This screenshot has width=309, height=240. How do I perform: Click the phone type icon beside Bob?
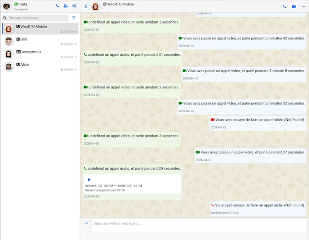point(18,39)
